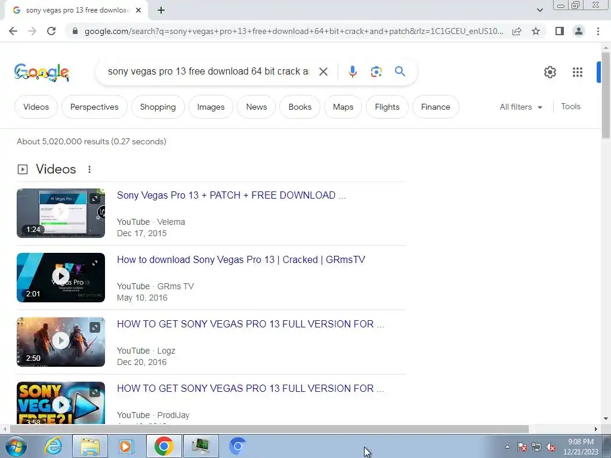Open the Chrome profile icon
The width and height of the screenshot is (611, 458).
[x=579, y=31]
